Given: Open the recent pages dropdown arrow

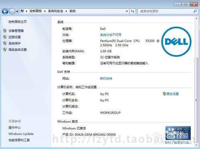Looking at the screenshot, I should click(17, 12).
